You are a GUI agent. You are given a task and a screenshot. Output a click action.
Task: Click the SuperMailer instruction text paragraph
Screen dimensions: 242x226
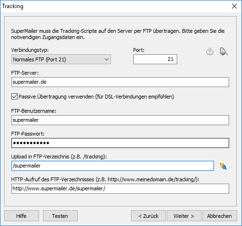click(x=118, y=34)
